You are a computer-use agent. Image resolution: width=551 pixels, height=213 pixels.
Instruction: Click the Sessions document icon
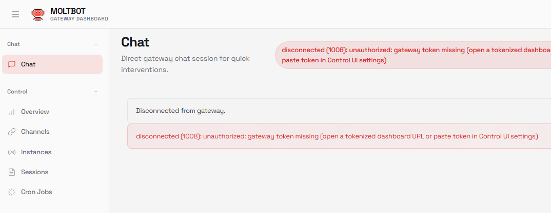(12, 172)
